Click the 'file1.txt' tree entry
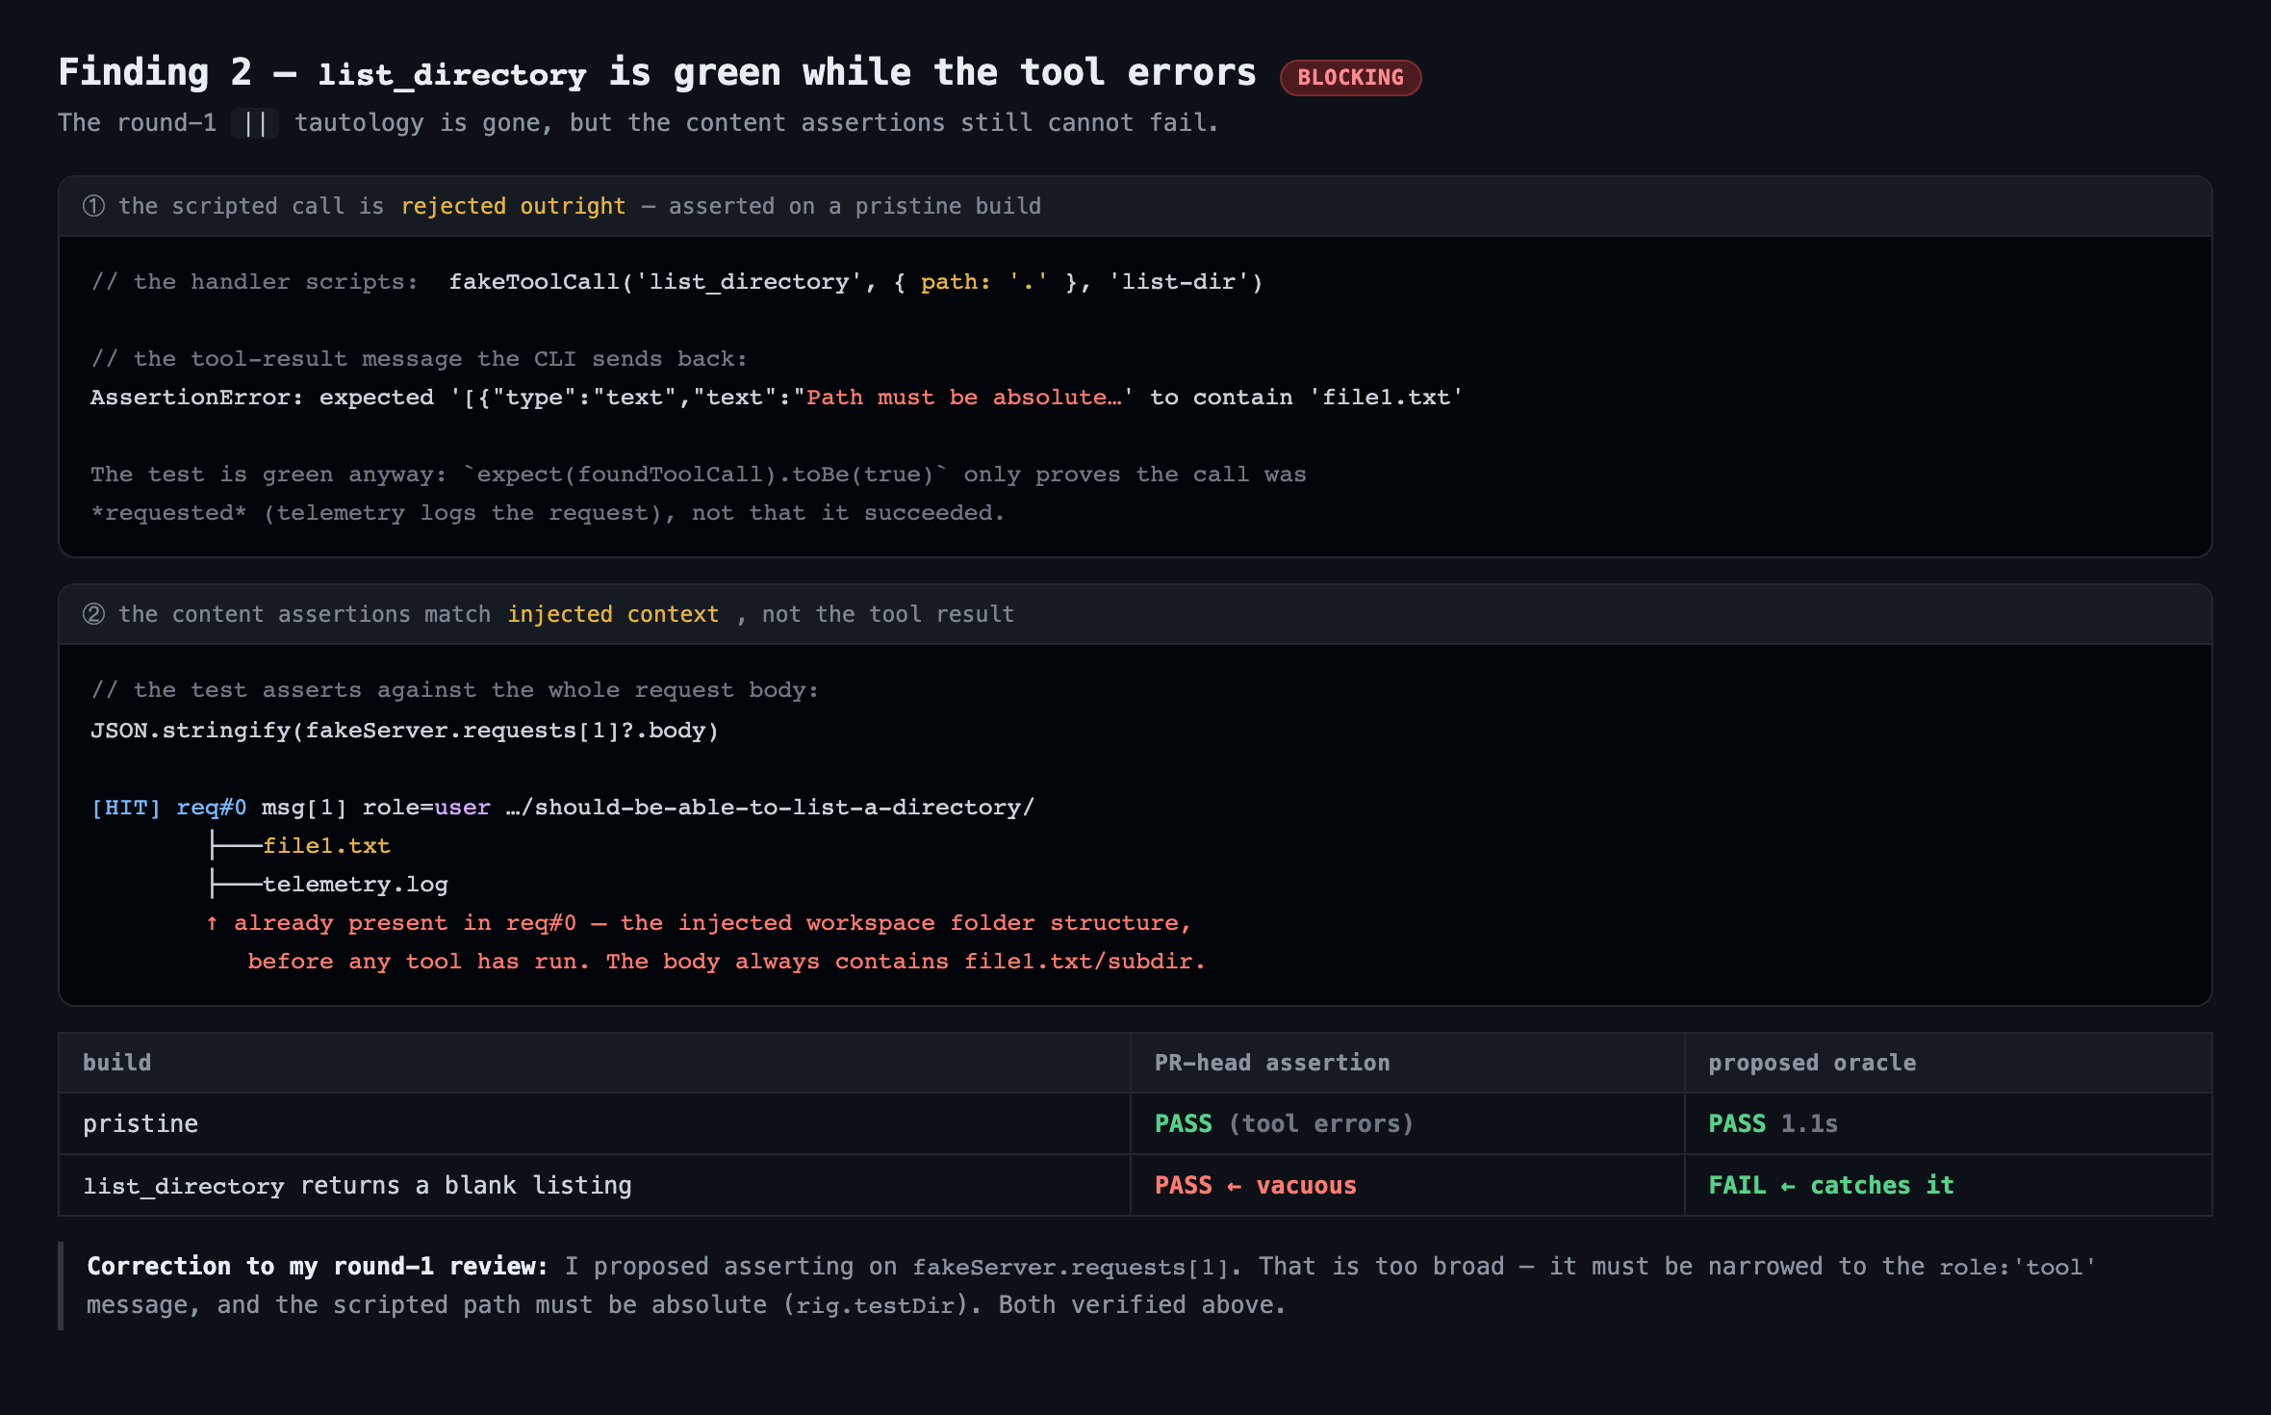The width and height of the screenshot is (2271, 1415). [326, 846]
